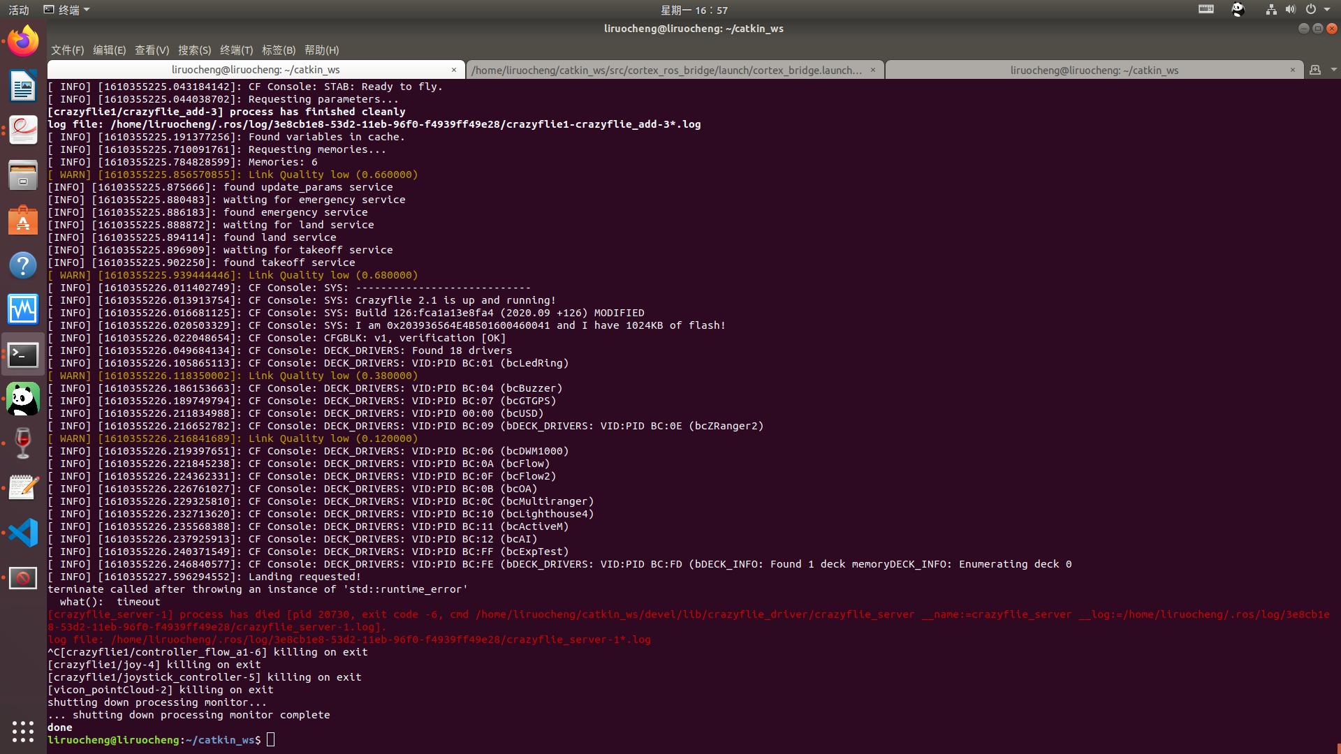Click new terminal tab icon
This screenshot has width=1341, height=754.
coord(1315,70)
